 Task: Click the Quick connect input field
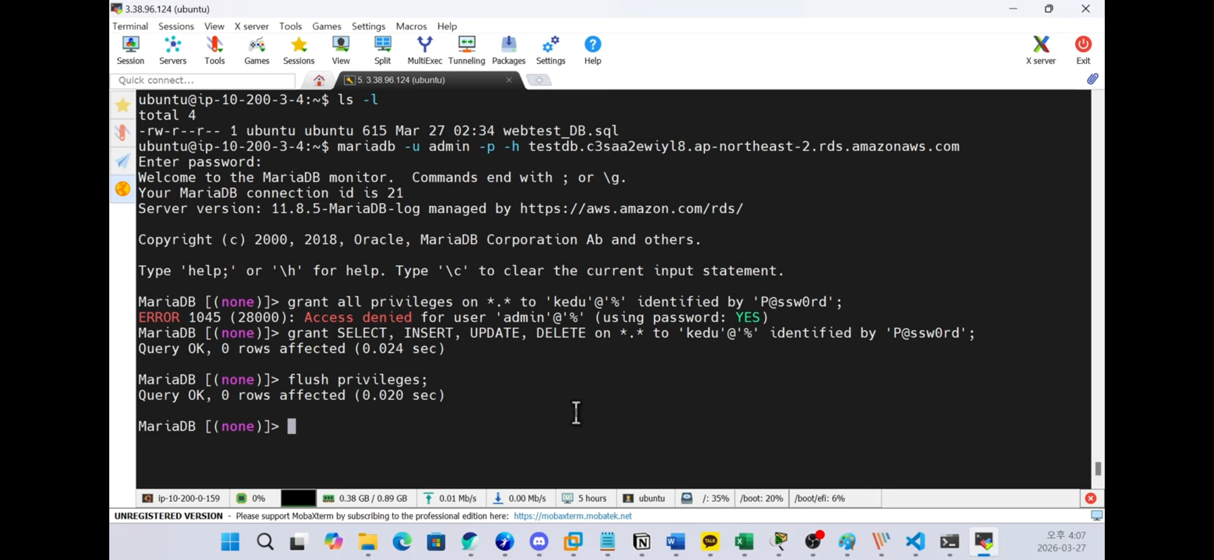204,80
